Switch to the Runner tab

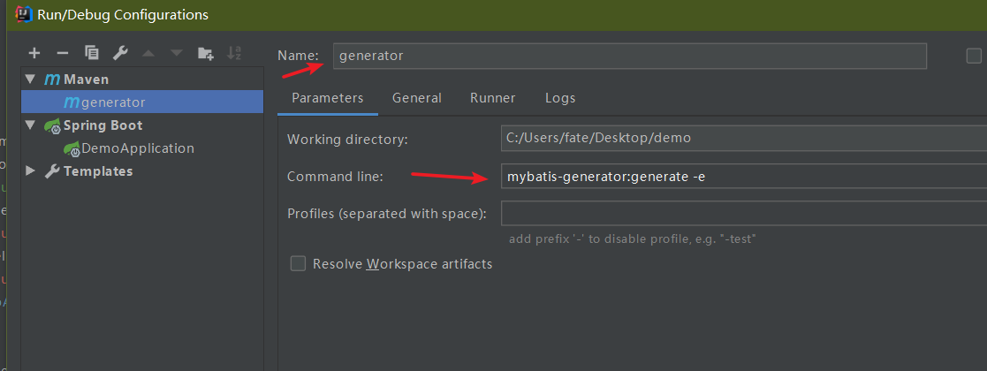pos(493,98)
